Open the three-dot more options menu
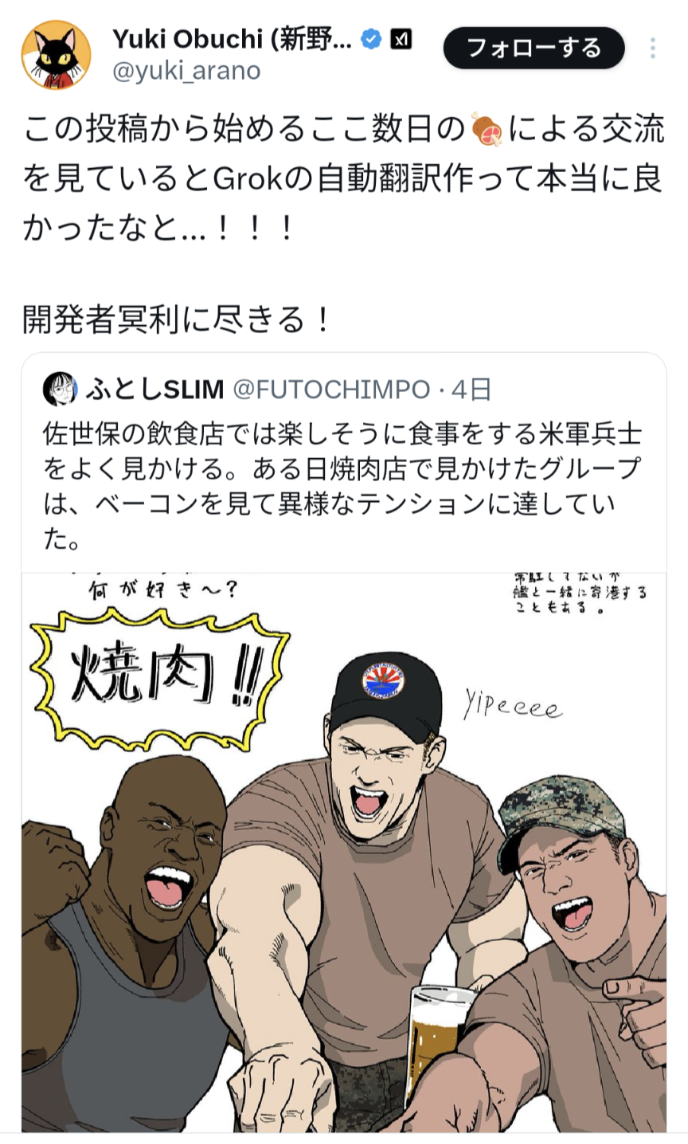The image size is (688, 1144). coord(652,48)
